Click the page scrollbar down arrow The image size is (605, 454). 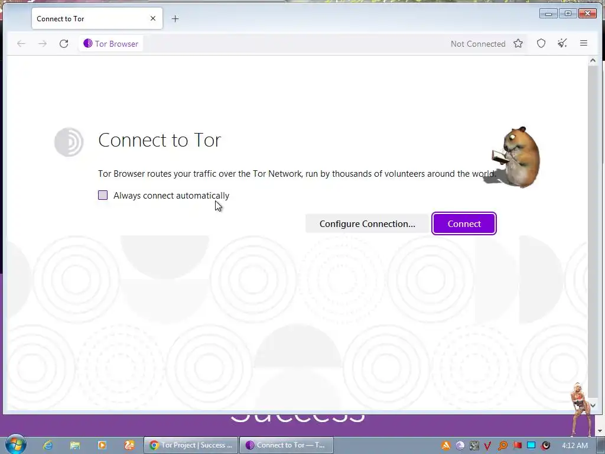593,406
